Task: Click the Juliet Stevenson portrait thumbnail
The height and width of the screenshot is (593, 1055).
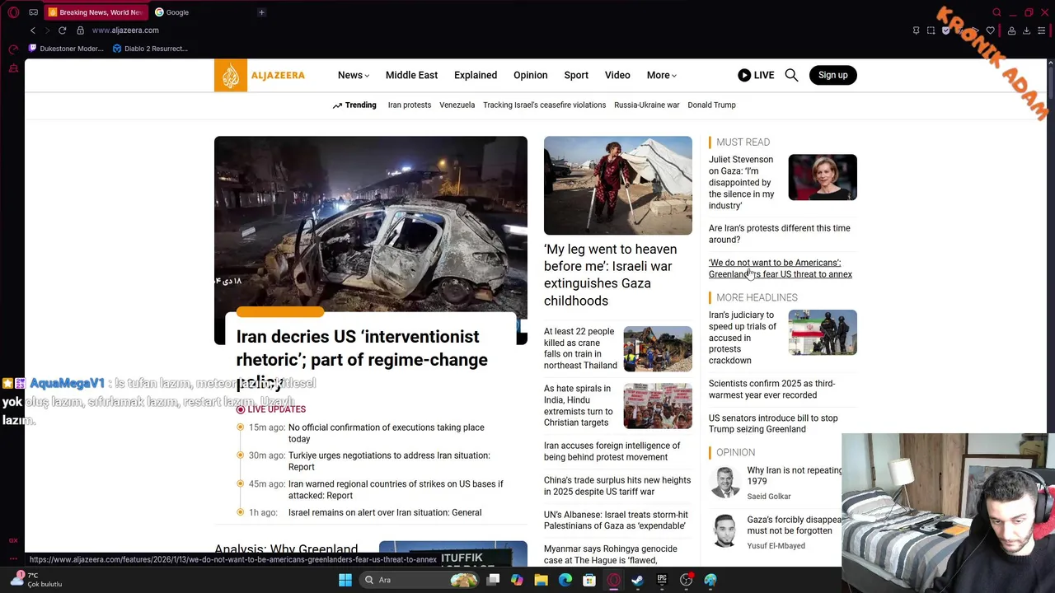Action: click(823, 177)
